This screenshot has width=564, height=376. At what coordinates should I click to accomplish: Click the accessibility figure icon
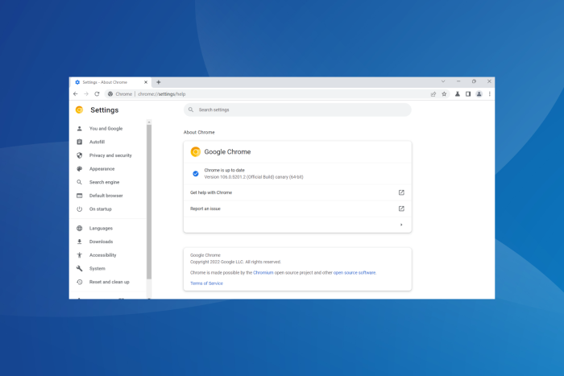pos(80,255)
